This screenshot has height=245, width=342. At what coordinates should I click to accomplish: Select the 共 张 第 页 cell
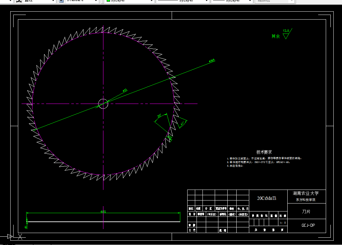click(268, 230)
